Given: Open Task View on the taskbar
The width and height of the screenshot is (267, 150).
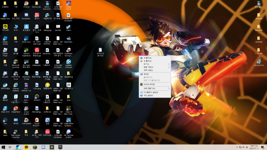Looking at the screenshot, I should coord(10,147).
